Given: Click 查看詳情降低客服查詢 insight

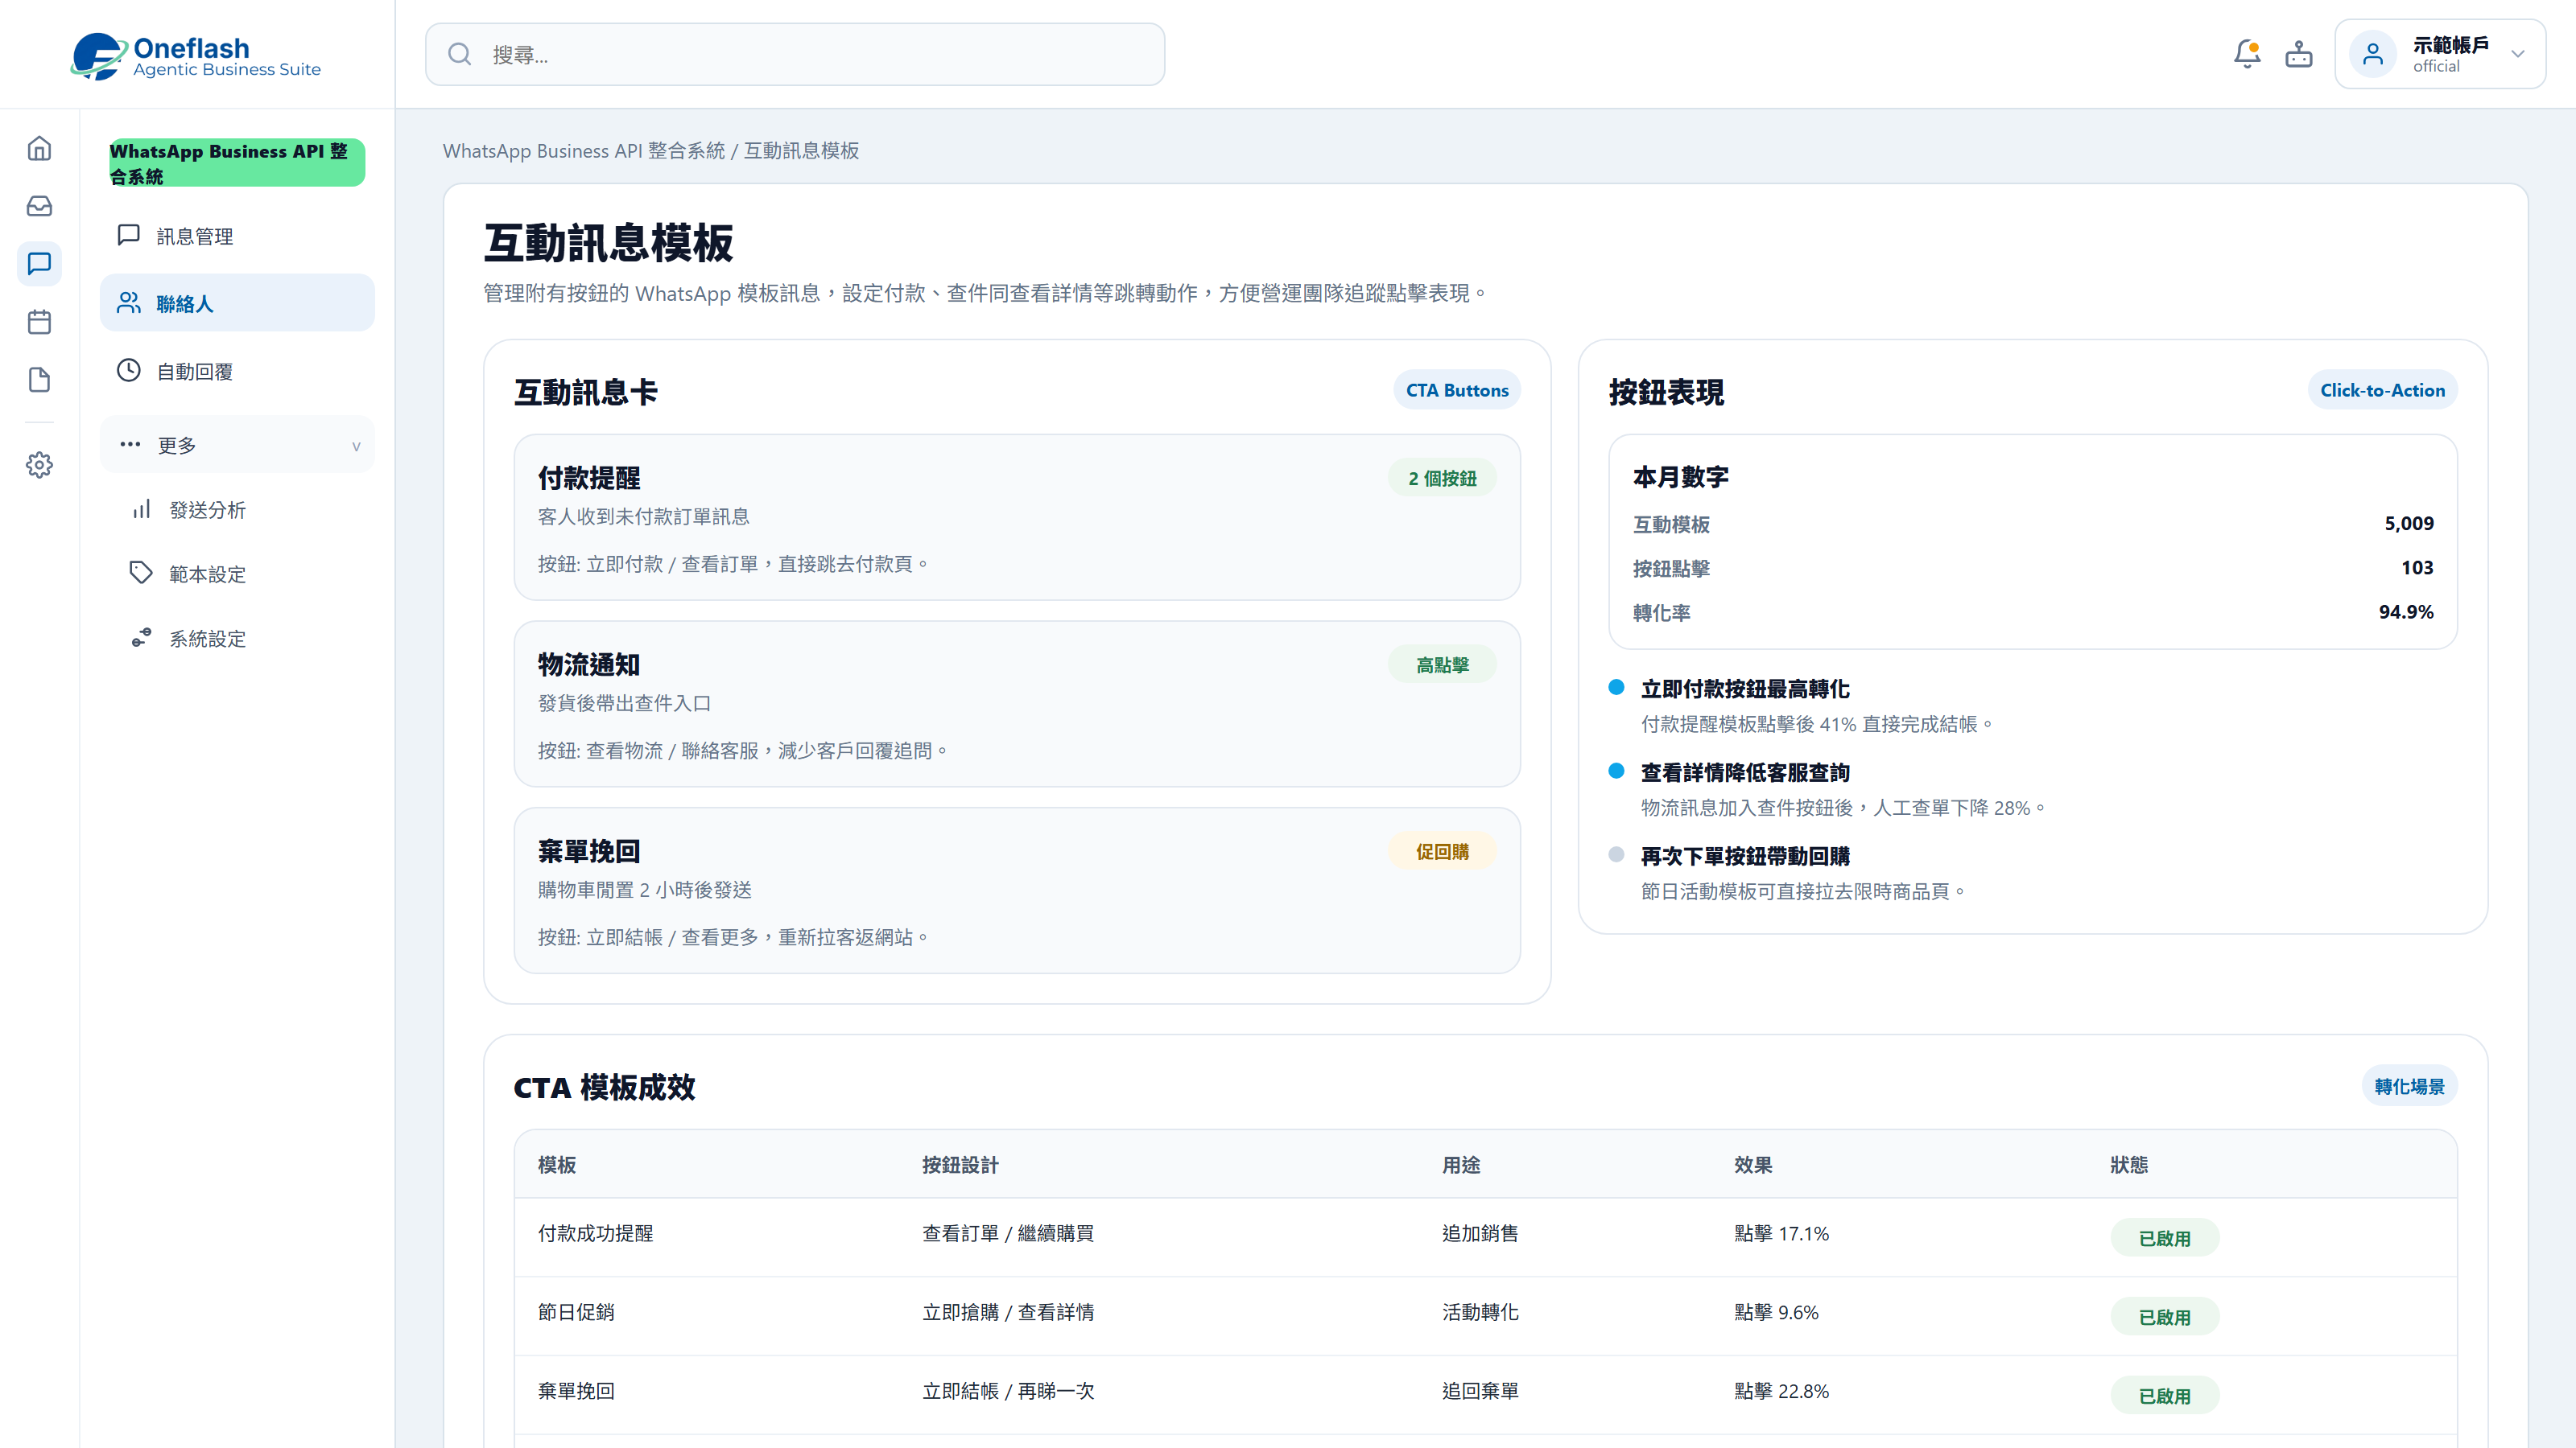Looking at the screenshot, I should pos(1745,772).
